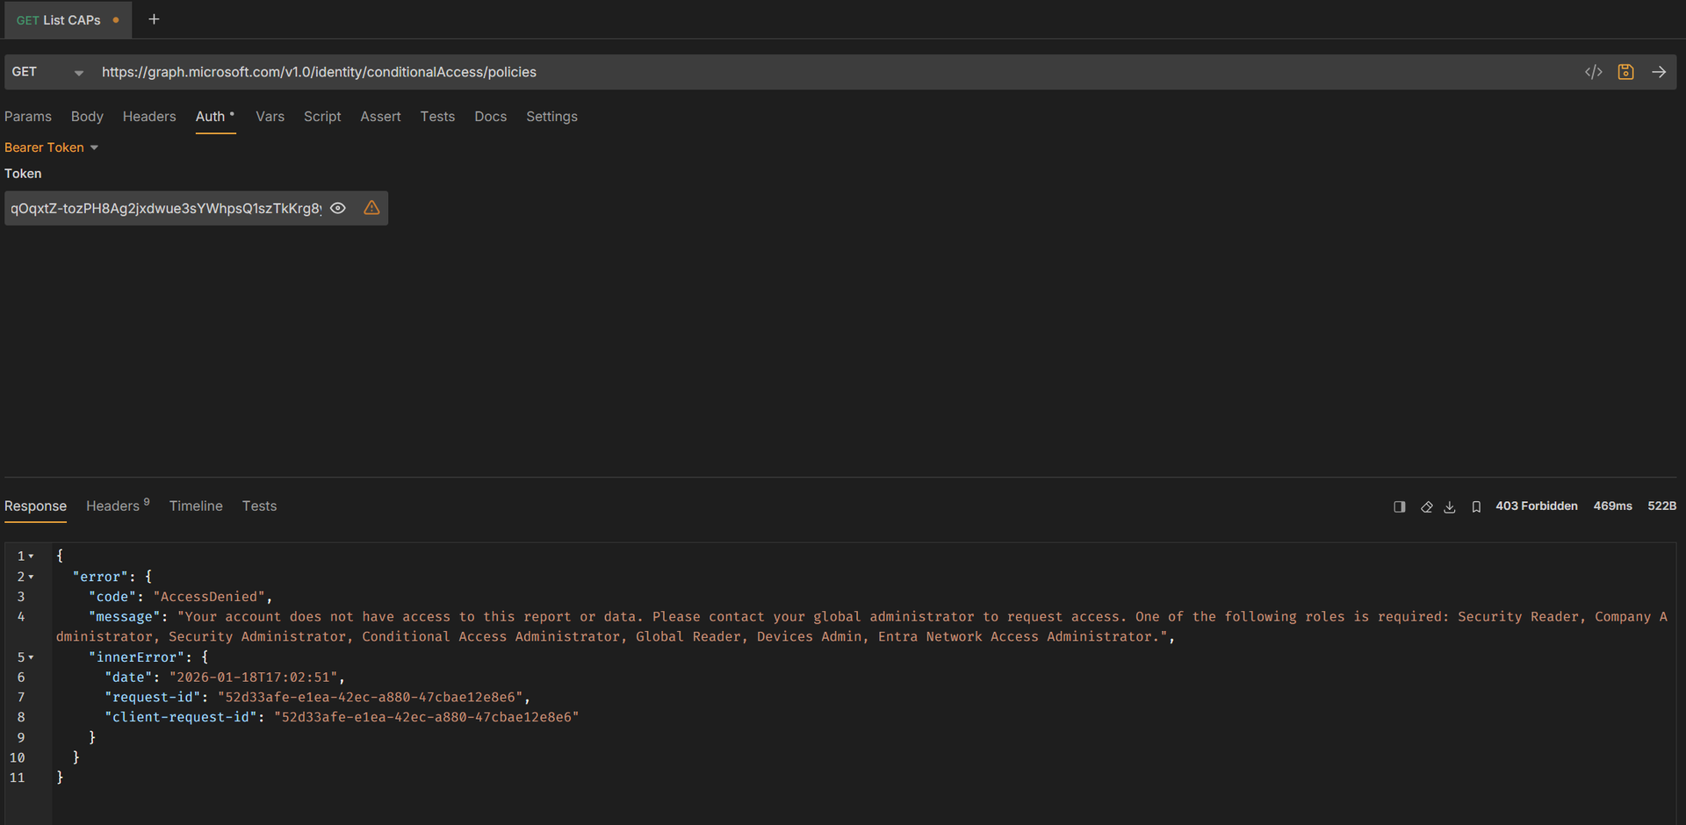This screenshot has width=1686, height=825.
Task: Save the request with the save icon
Action: pos(1625,72)
